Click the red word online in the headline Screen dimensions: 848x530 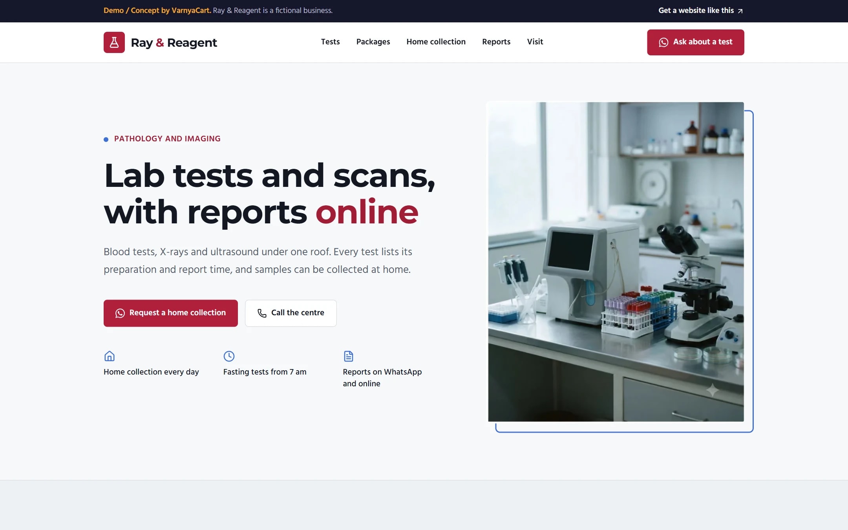pos(367,212)
